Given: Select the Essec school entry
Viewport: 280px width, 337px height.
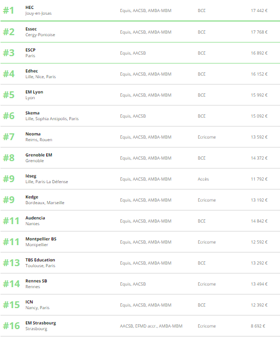Looking at the screenshot, I should 31,29.
